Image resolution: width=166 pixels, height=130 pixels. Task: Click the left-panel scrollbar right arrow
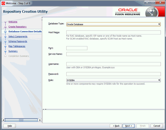click(x=40, y=120)
